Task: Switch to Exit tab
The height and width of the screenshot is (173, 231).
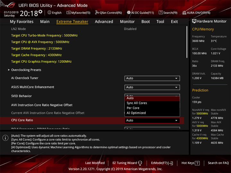Action: point(174,22)
